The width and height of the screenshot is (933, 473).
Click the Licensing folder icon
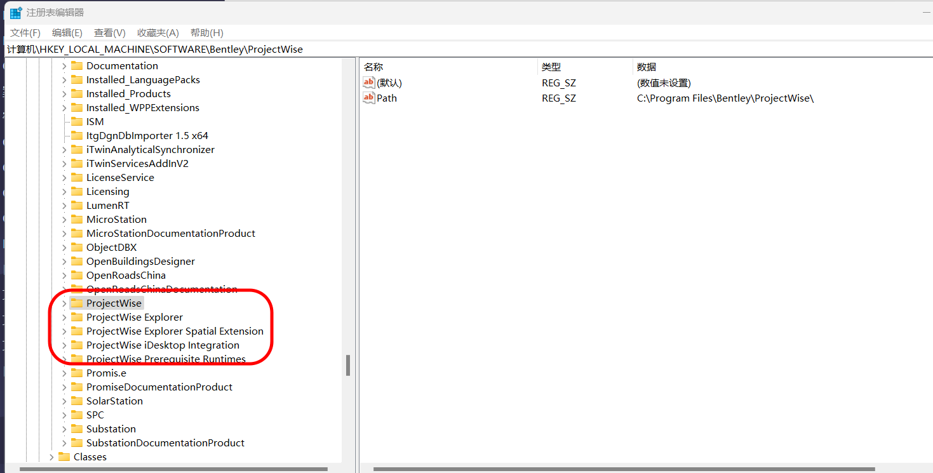(77, 191)
